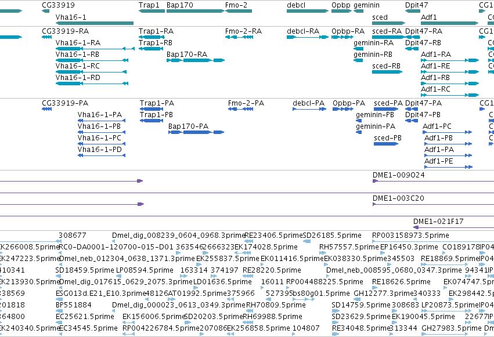Select transcript Dpit47-RB
This screenshot has width=494, height=337.
(423, 43)
